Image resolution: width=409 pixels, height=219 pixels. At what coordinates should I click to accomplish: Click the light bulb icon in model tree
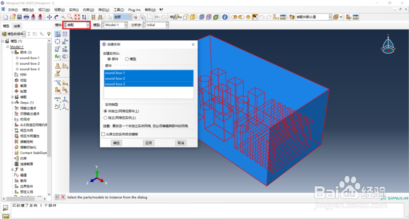tap(49, 34)
